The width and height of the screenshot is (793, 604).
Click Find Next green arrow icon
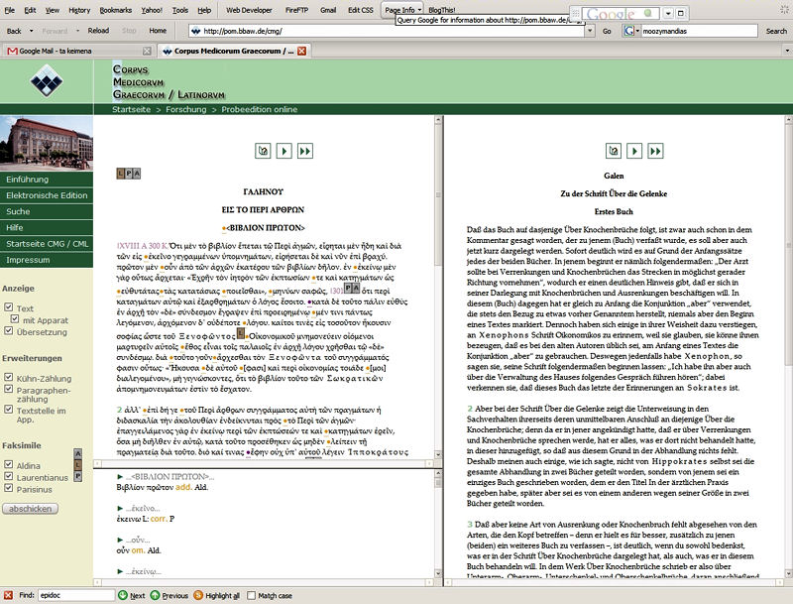pyautogui.click(x=123, y=595)
